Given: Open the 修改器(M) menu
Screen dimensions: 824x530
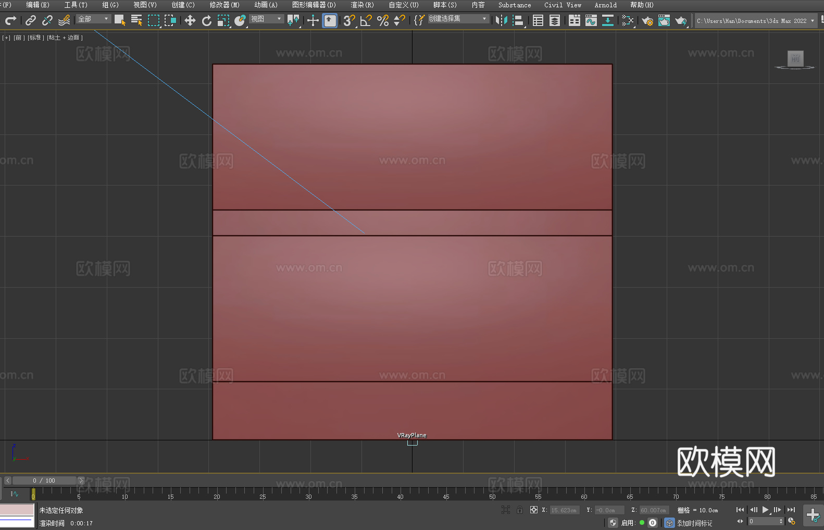Looking at the screenshot, I should 224,5.
